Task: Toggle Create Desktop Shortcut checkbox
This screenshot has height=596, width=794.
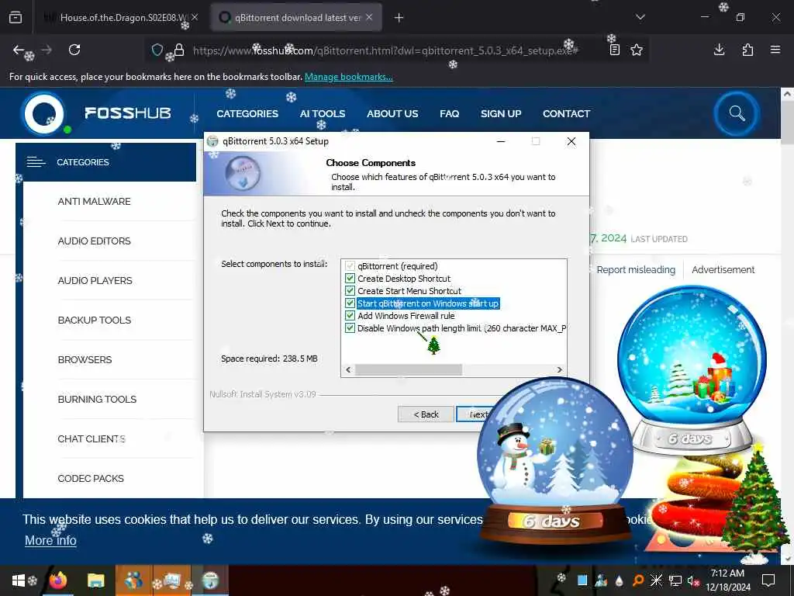Action: point(350,279)
